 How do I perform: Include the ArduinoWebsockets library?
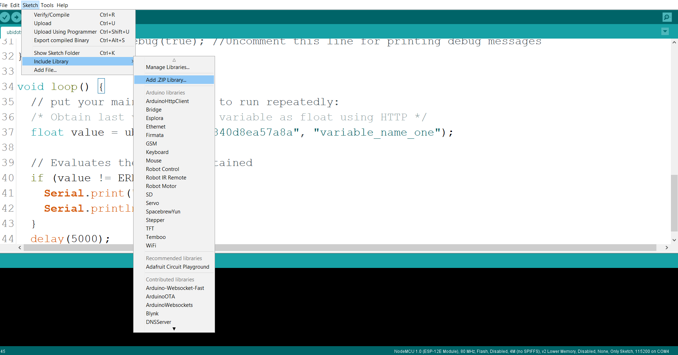(x=174, y=305)
